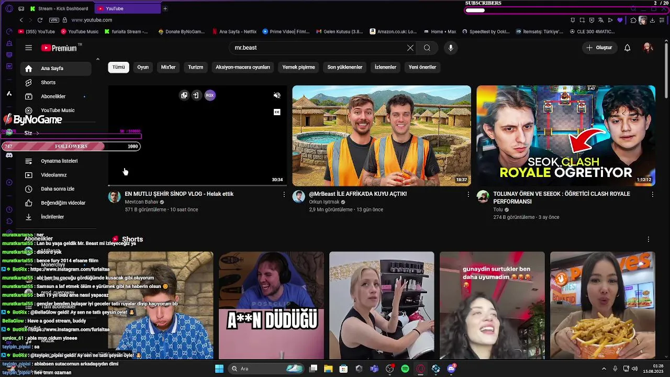Open Shorts from the sidebar
This screenshot has width=670, height=377.
(x=56, y=82)
